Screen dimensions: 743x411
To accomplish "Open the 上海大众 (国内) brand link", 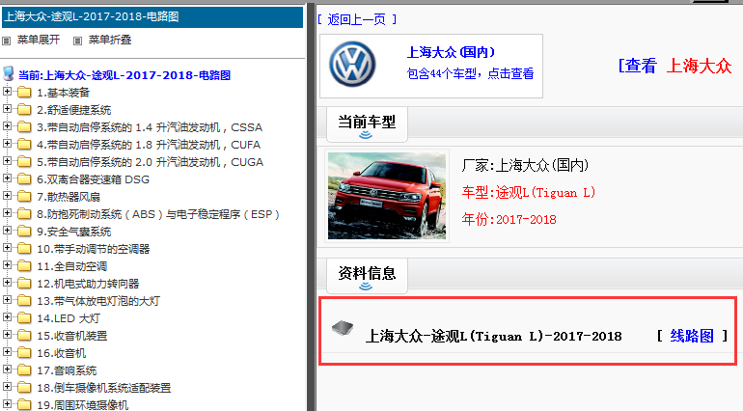I will [452, 52].
